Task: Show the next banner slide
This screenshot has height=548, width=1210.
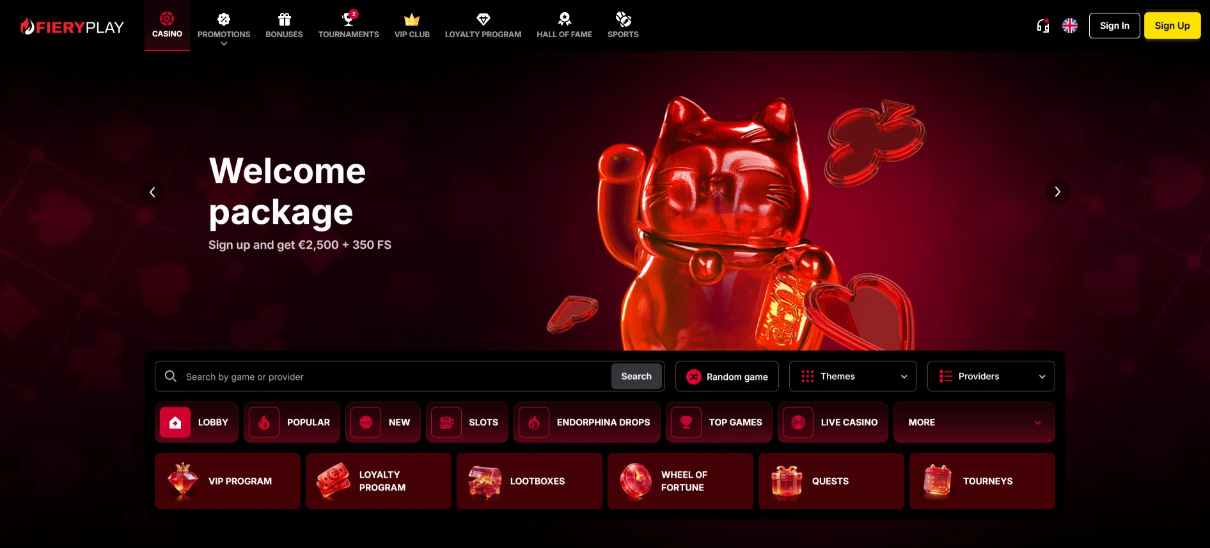Action: [x=1057, y=192]
